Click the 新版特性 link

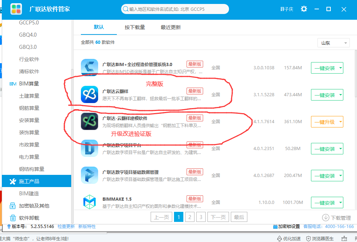[x=87, y=227]
